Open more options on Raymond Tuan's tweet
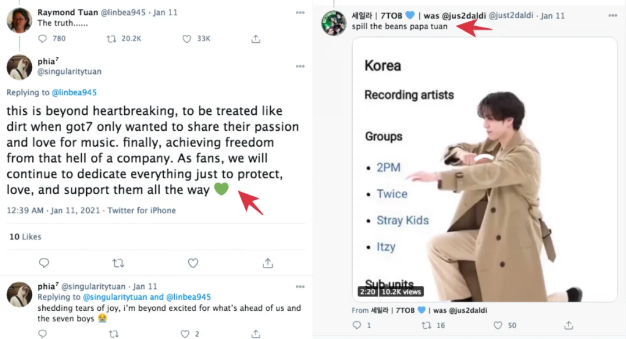 tap(300, 12)
